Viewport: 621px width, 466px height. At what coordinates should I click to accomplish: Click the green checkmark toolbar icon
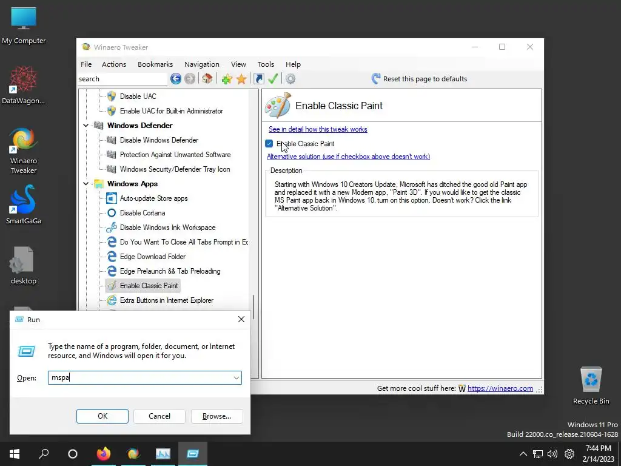[x=273, y=79]
